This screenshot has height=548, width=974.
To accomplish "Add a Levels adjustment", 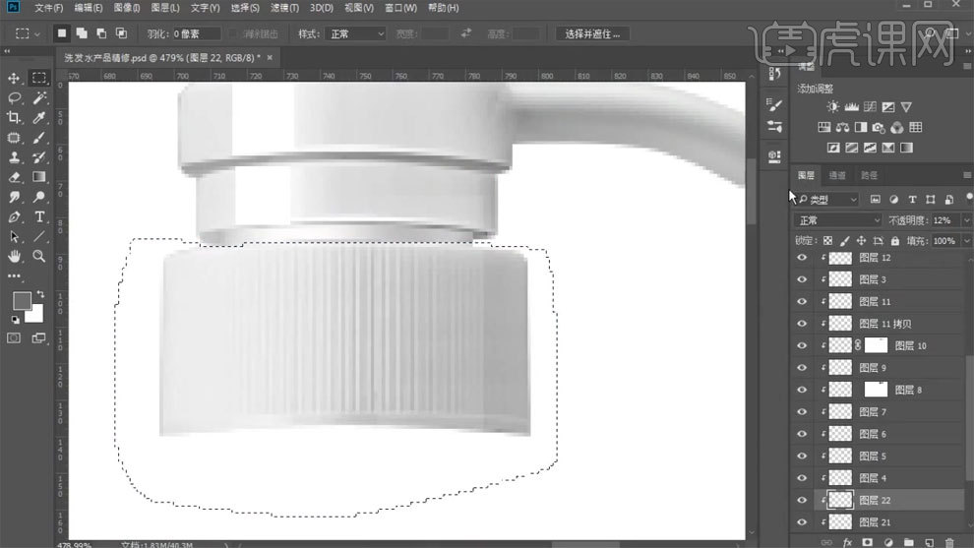I will point(851,107).
